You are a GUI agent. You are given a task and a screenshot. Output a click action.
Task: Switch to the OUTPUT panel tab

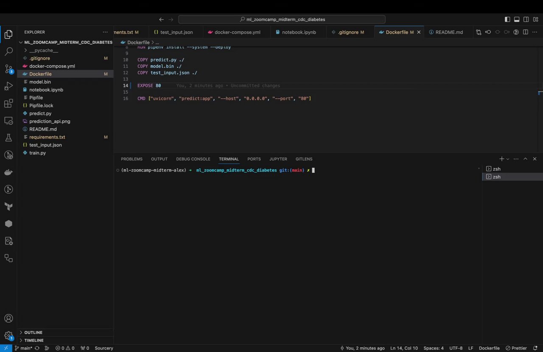click(160, 159)
